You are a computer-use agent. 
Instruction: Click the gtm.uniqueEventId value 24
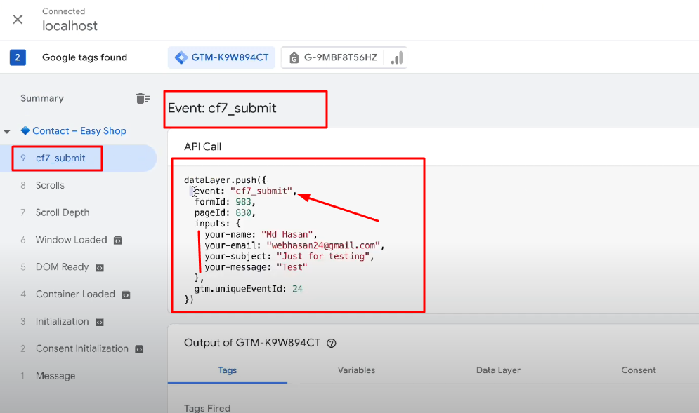pyautogui.click(x=297, y=289)
